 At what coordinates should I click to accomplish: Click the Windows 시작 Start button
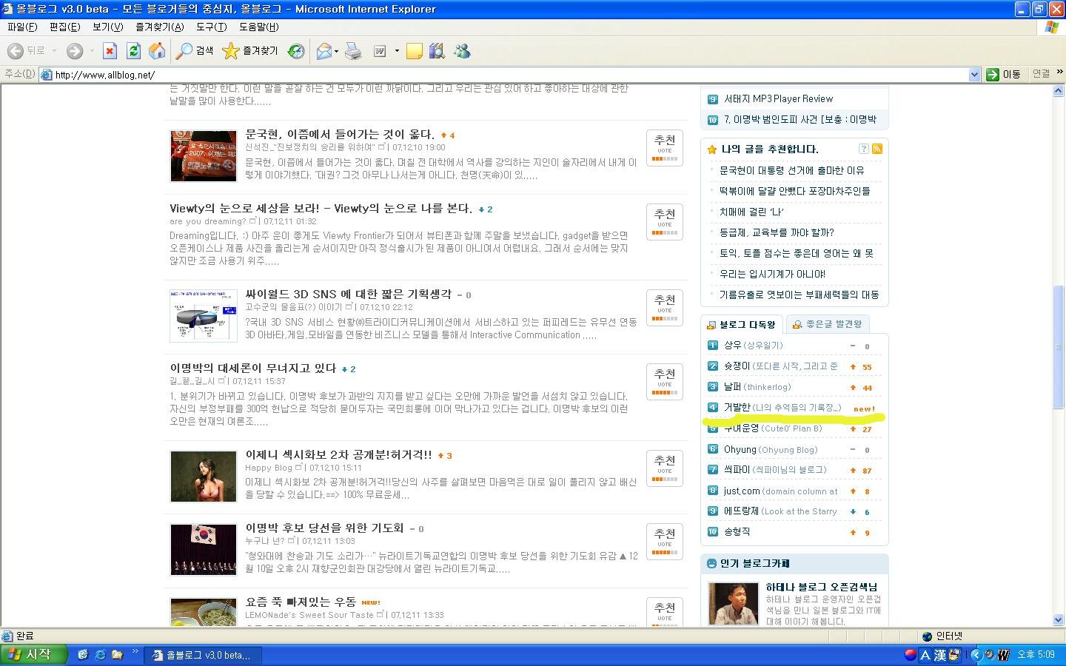point(33,655)
